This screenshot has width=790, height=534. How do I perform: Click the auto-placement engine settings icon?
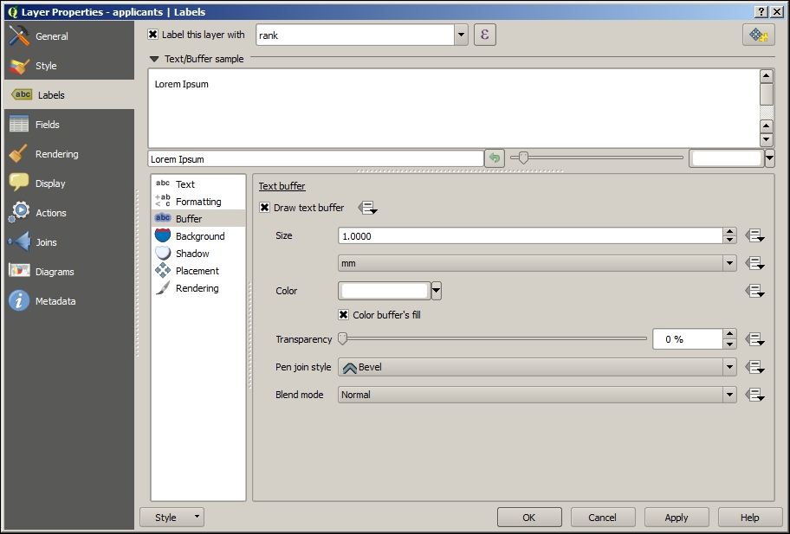pyautogui.click(x=758, y=35)
